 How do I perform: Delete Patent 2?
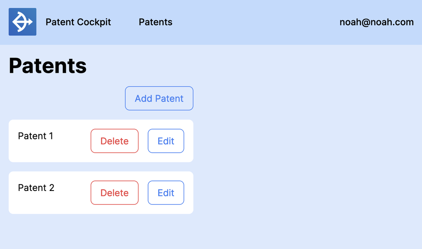click(114, 193)
